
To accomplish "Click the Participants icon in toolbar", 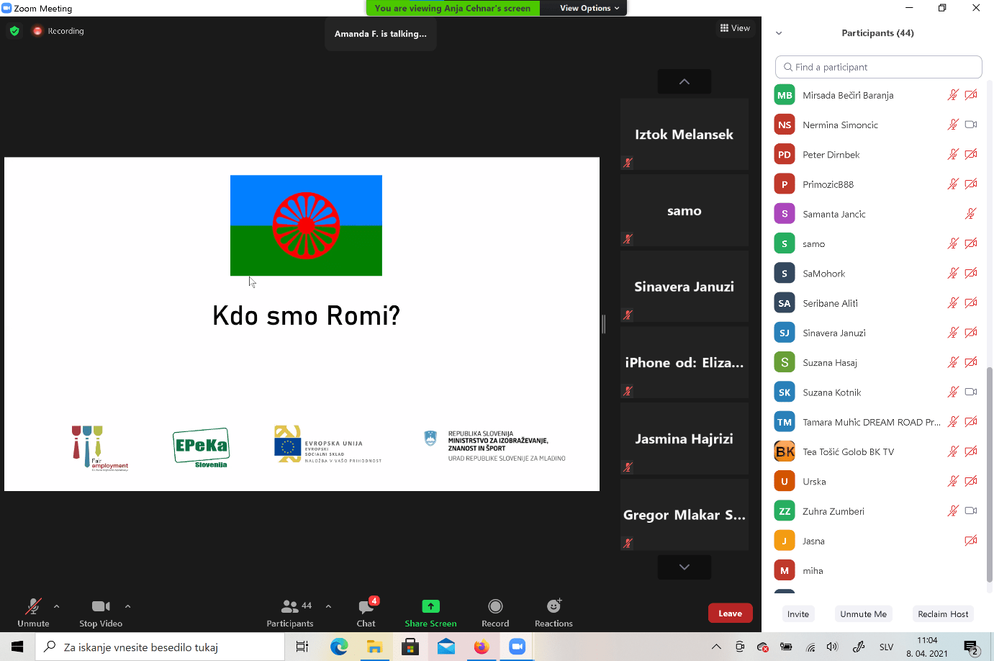I will pos(290,612).
